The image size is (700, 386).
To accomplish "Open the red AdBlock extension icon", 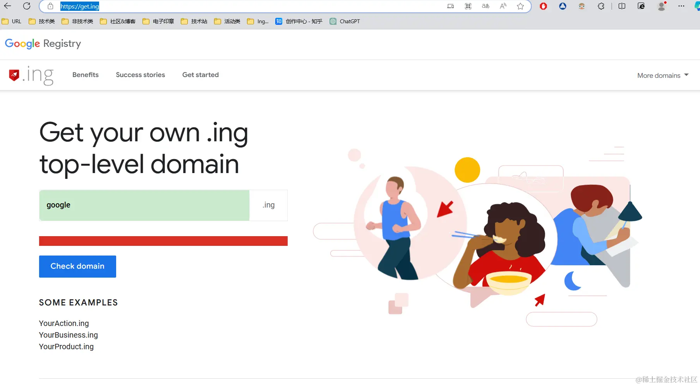I will click(x=543, y=6).
